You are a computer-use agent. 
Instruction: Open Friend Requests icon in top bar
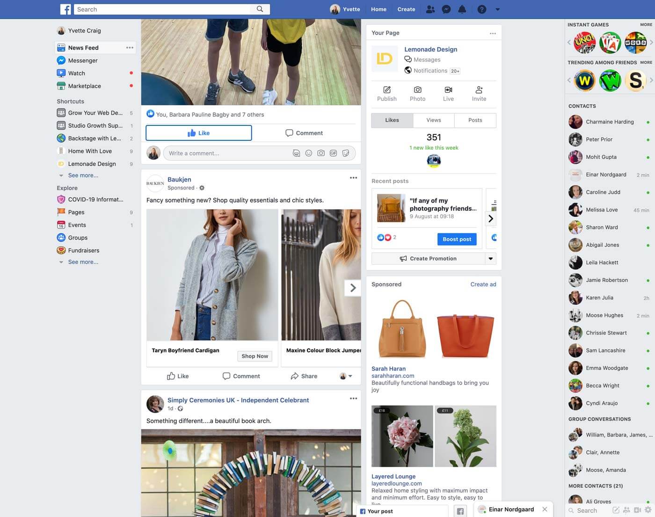pos(430,9)
